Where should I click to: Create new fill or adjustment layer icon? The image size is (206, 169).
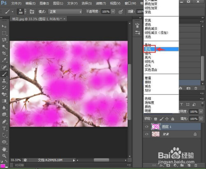[x=175, y=165]
